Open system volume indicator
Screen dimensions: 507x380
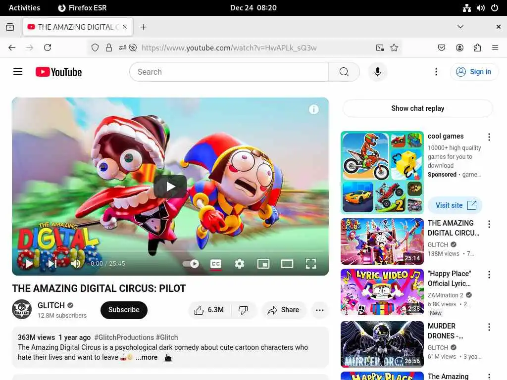pos(480,8)
